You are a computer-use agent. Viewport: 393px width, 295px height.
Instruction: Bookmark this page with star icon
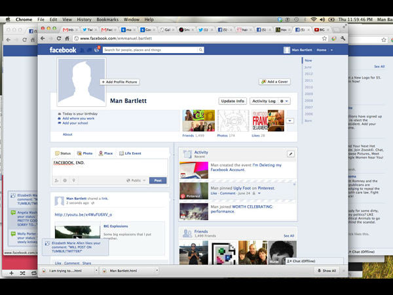[x=324, y=39]
